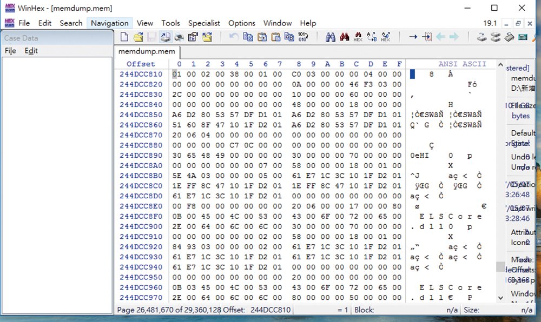541x322 pixels.
Task: Open the View menu
Action: tap(145, 23)
